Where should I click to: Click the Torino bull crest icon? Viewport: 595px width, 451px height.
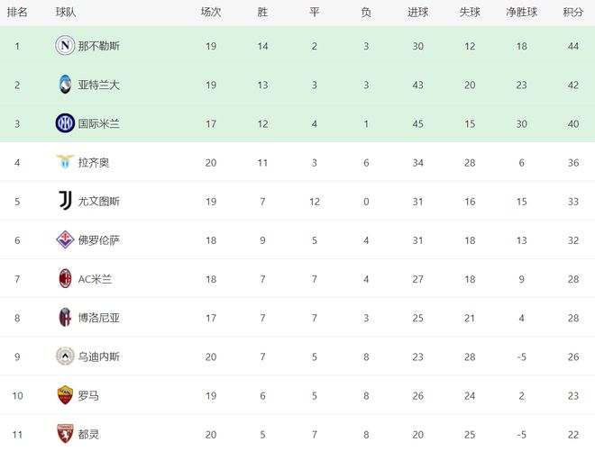(x=65, y=433)
